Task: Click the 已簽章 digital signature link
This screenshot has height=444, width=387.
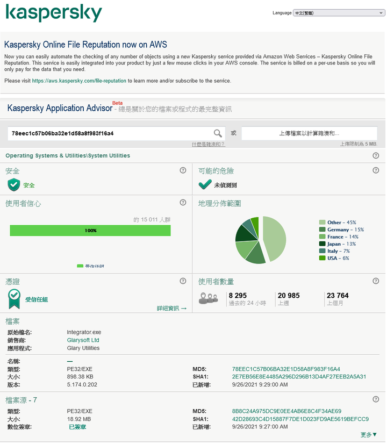Action: (x=77, y=427)
